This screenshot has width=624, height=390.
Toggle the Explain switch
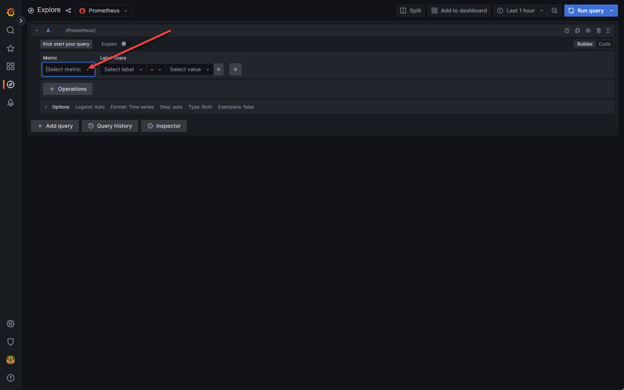(126, 44)
